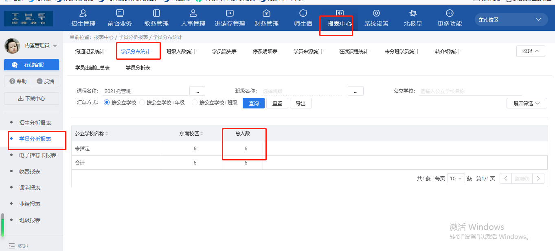Open 更多功能 ellipsis icon
The image size is (555, 251).
pos(450,13)
